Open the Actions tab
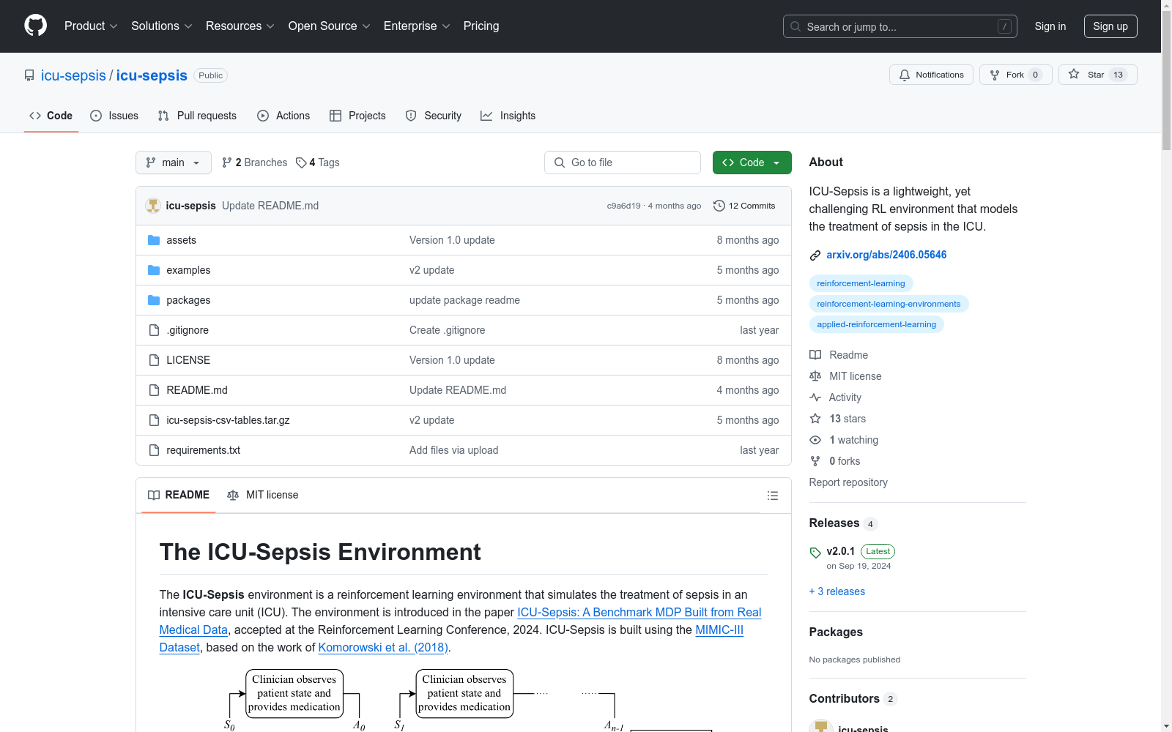The image size is (1172, 732). click(283, 116)
